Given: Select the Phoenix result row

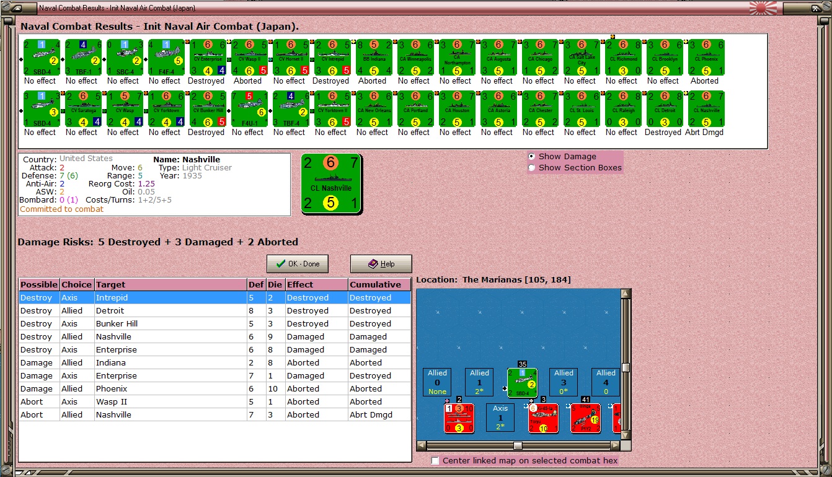Looking at the screenshot, I should 215,389.
